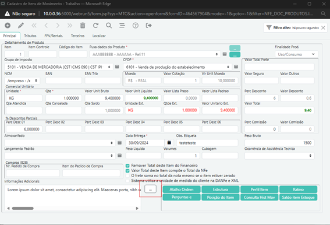Click the refresh icon in toolbar
The image size is (330, 225).
[x=96, y=26]
